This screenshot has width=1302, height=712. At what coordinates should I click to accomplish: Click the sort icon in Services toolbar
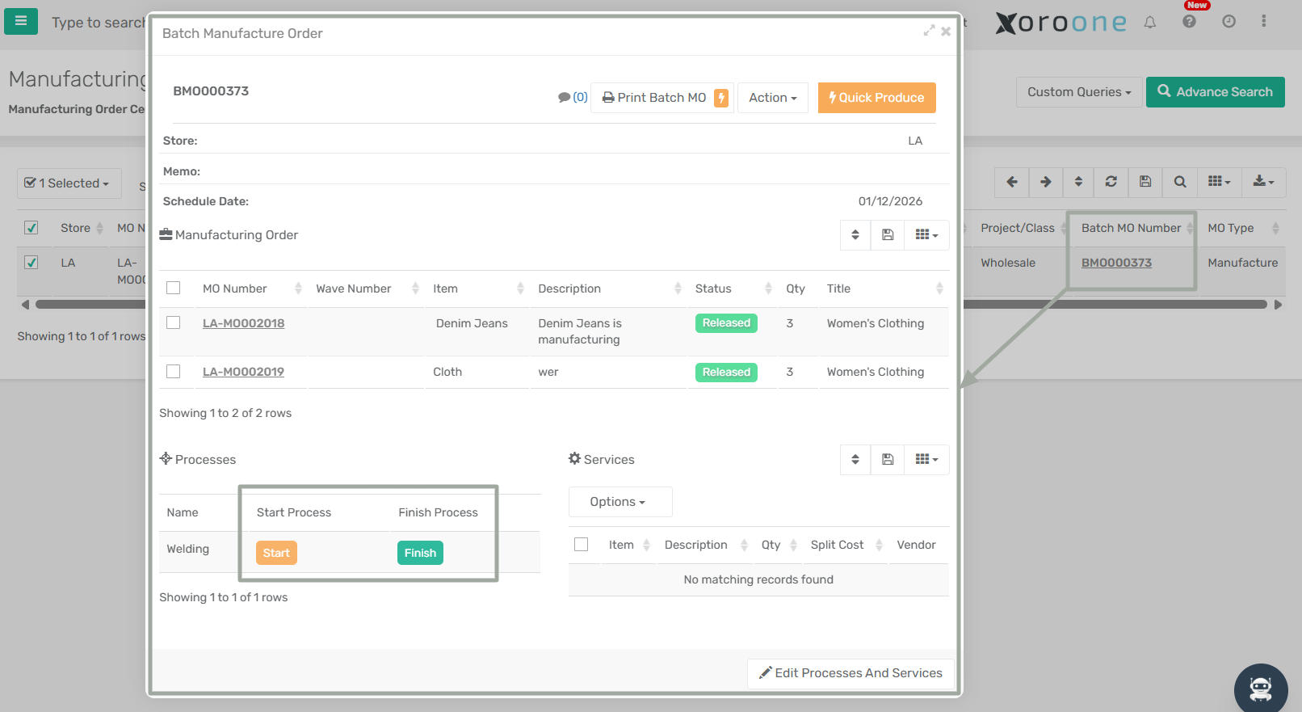tap(855, 460)
